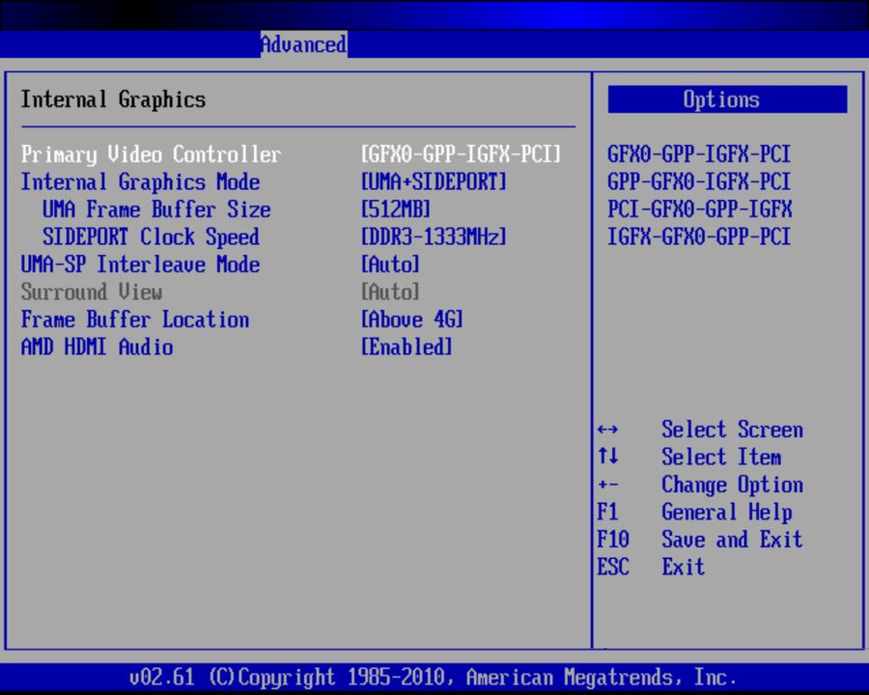Select the Frame Buffer Location setting
Image resolution: width=869 pixels, height=695 pixels.
134,320
